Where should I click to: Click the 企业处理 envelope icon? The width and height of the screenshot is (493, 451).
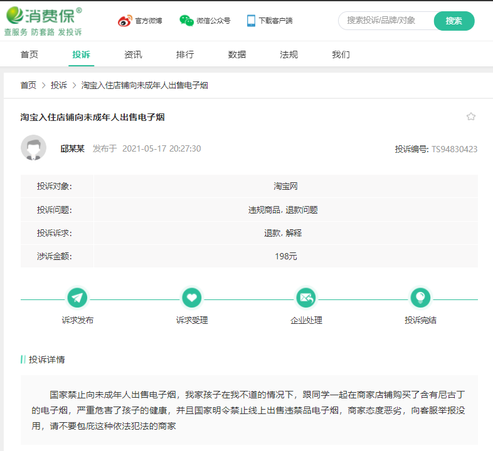coord(306,298)
